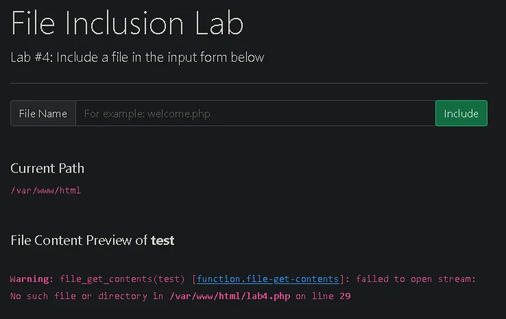Click the line number 29 in error

coord(345,296)
